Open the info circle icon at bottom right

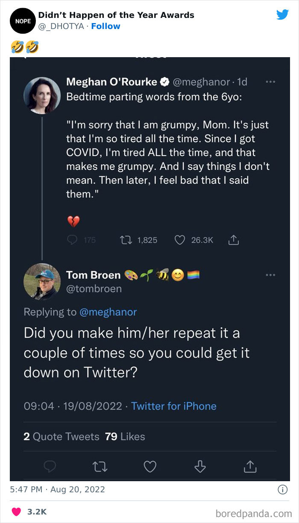pyautogui.click(x=283, y=490)
